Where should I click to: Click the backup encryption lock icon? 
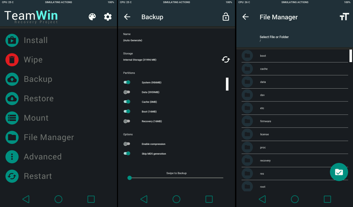pyautogui.click(x=226, y=17)
